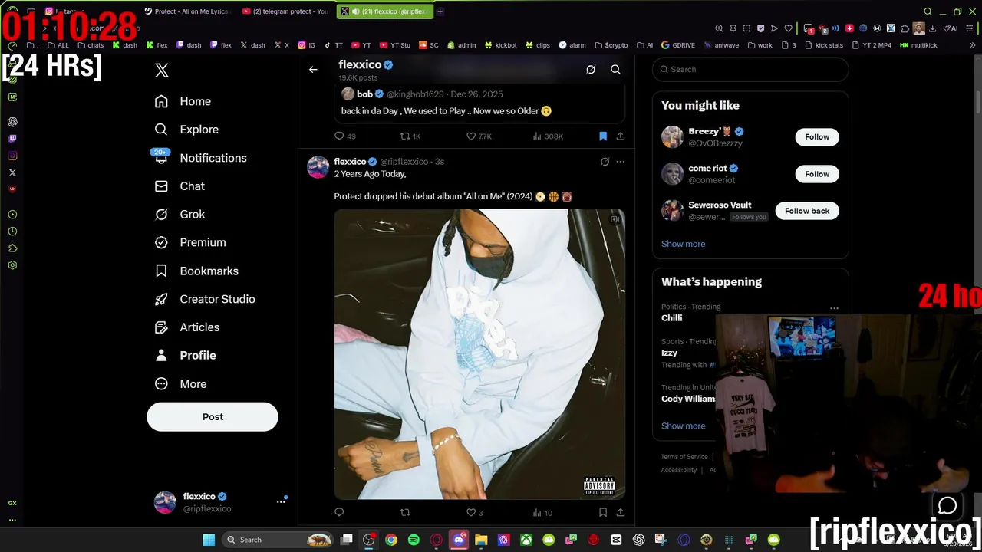Open Notifications in X sidebar
This screenshot has height=552, width=982.
[200, 158]
